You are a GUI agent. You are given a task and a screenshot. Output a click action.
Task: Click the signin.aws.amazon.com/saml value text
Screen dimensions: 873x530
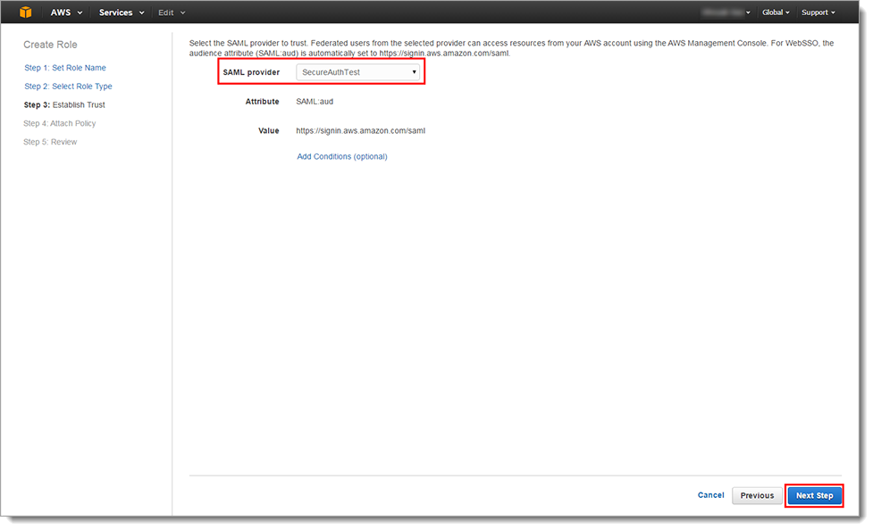[361, 130]
